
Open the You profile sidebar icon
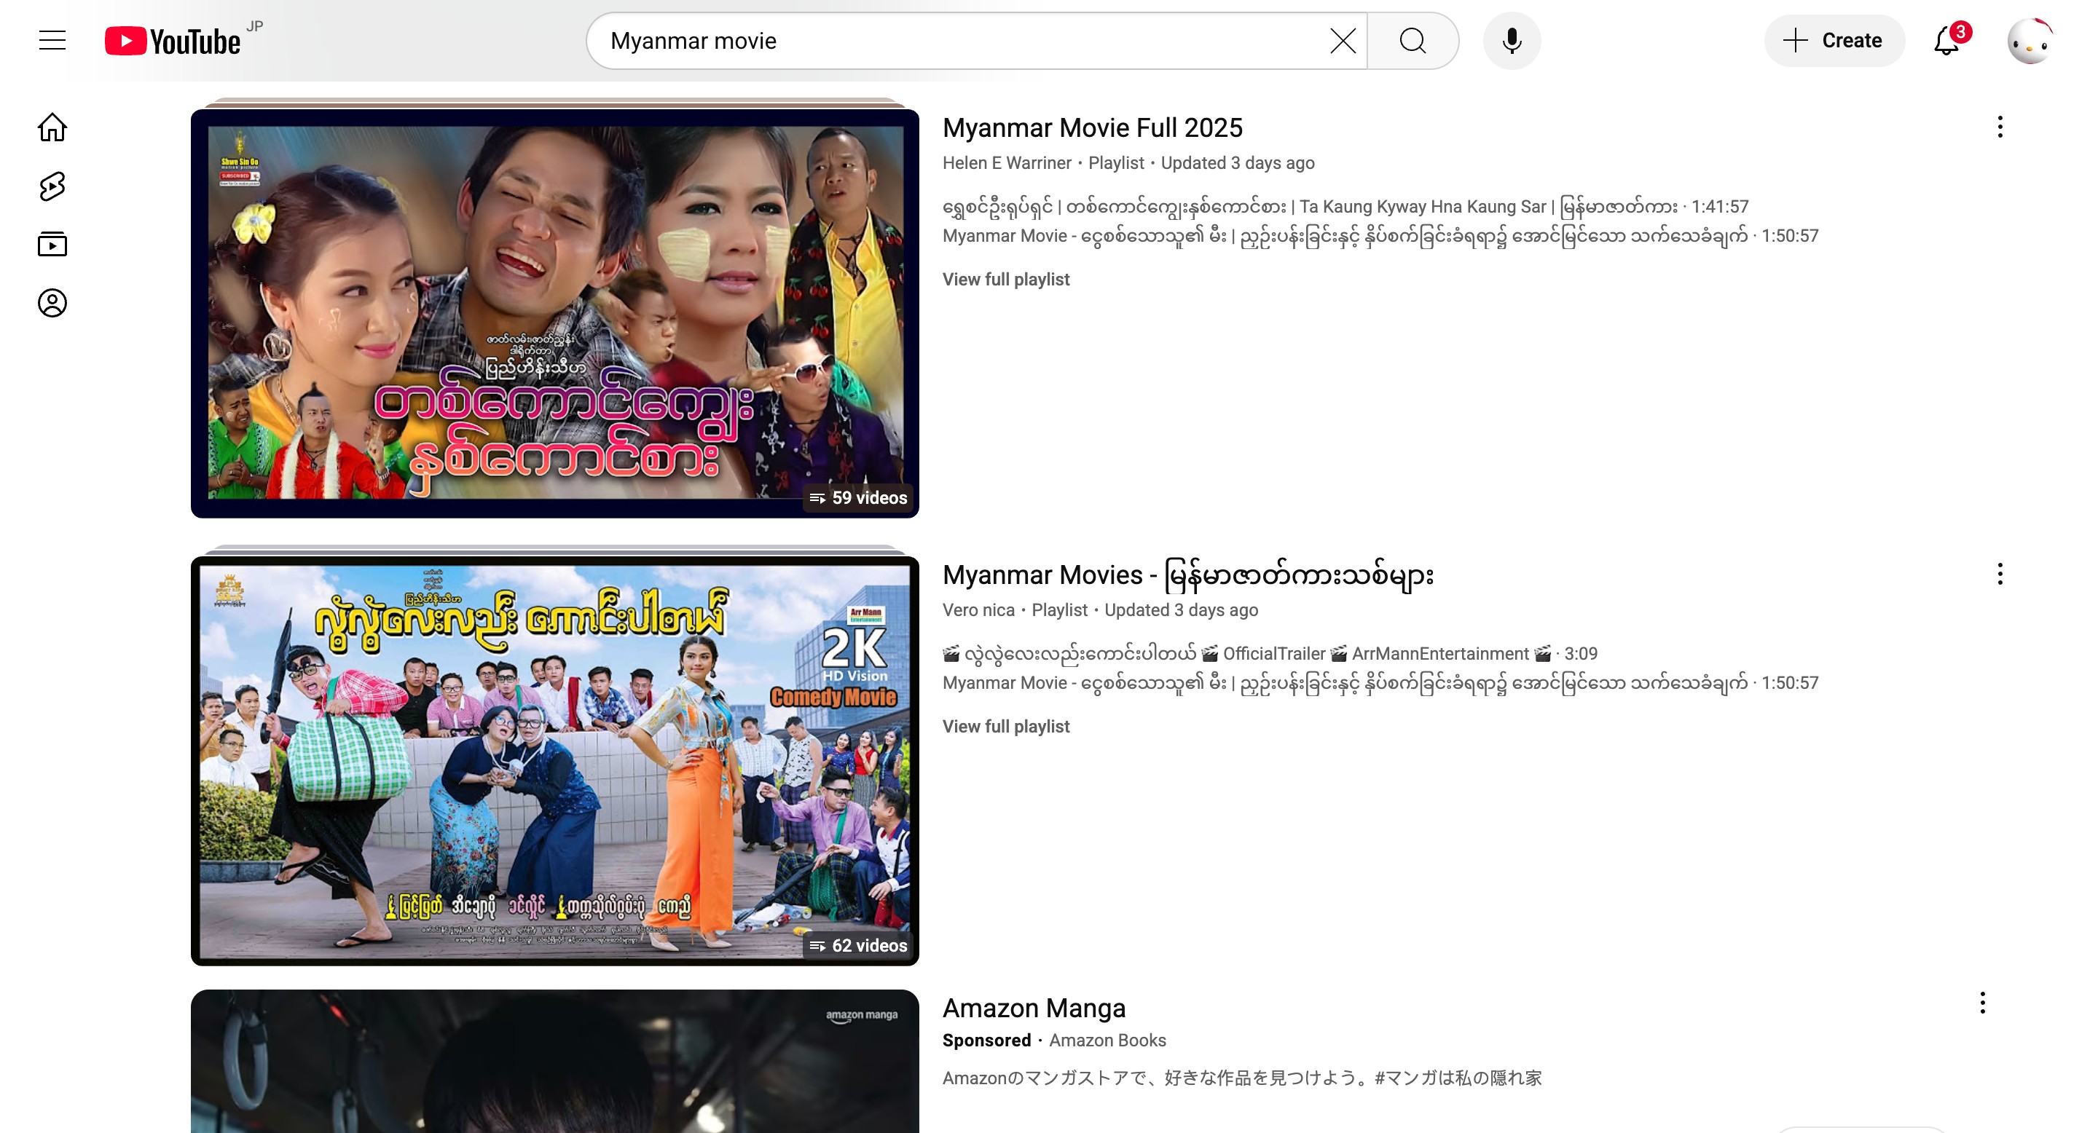52,303
